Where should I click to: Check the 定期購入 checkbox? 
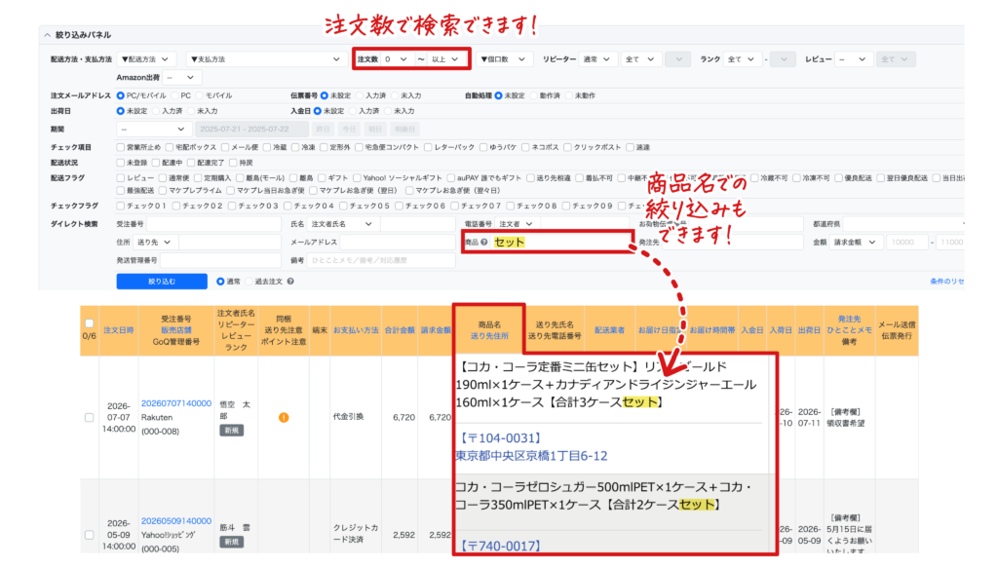[x=197, y=178]
